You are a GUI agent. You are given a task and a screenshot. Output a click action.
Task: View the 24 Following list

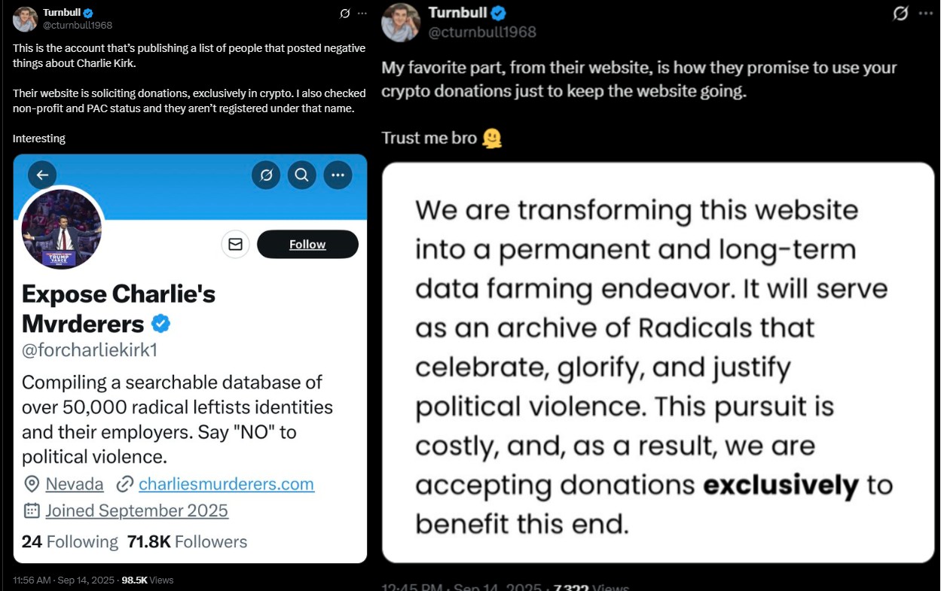[69, 541]
